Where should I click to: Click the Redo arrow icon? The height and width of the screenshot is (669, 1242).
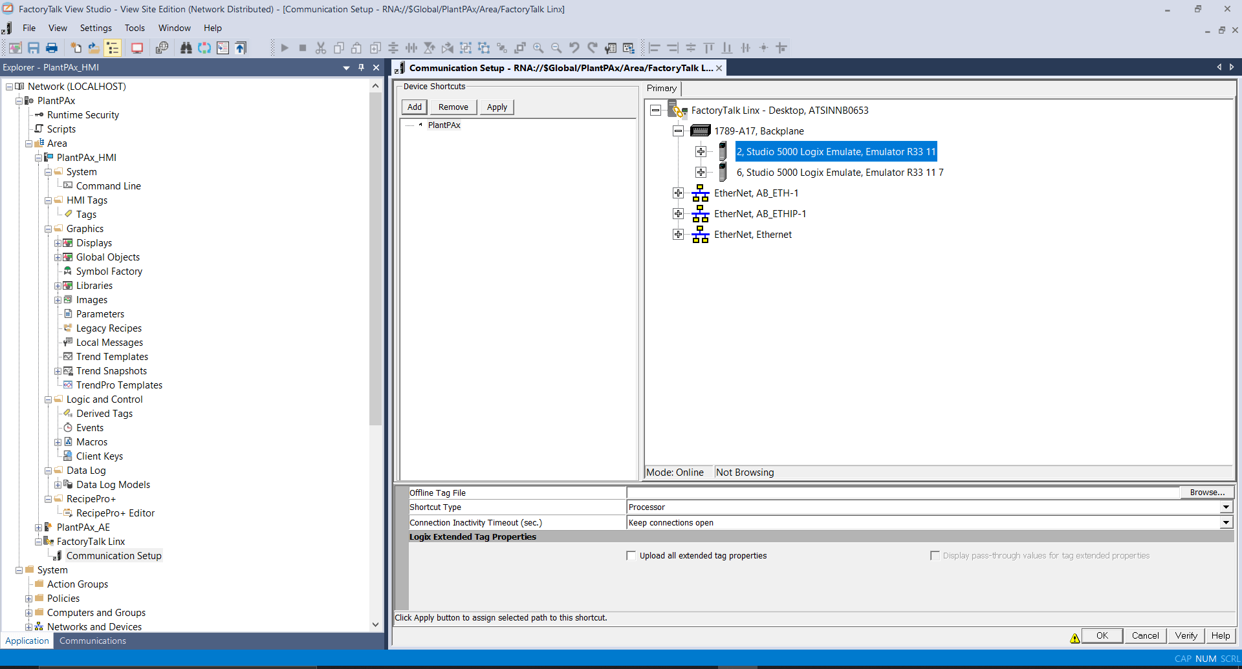click(x=593, y=48)
